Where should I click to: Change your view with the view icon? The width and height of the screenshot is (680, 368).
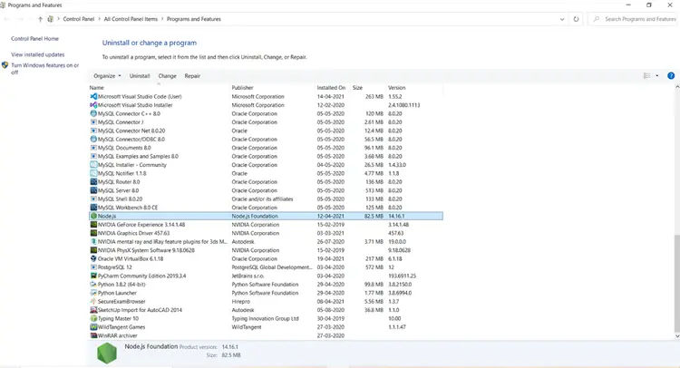click(x=646, y=76)
